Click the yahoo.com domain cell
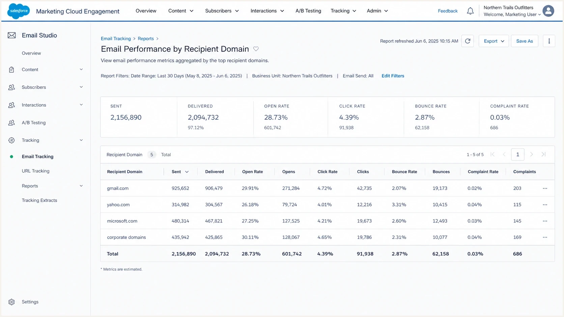This screenshot has width=564, height=317. pos(118,205)
